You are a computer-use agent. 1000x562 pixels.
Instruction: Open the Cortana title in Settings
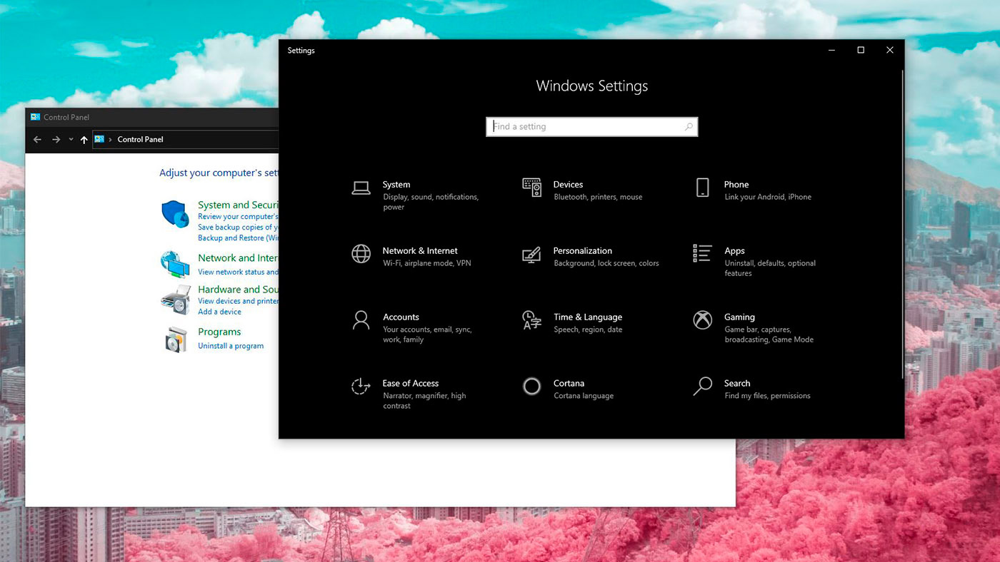[x=569, y=384]
